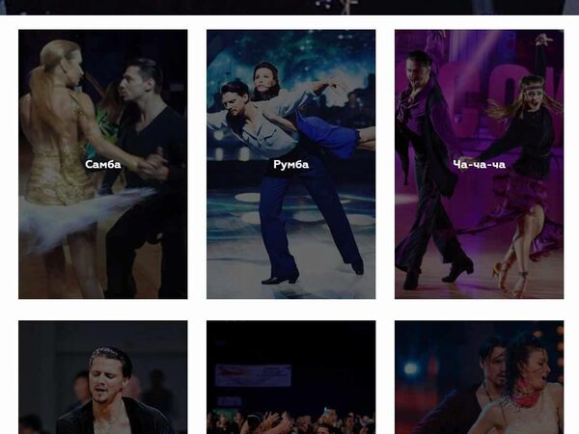Screen dimensions: 579x434
Task: Open the Румба dance card
Action: tap(291, 164)
